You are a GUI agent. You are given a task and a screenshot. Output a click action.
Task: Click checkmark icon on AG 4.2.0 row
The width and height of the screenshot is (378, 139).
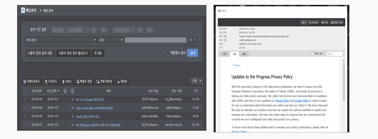[73, 99]
